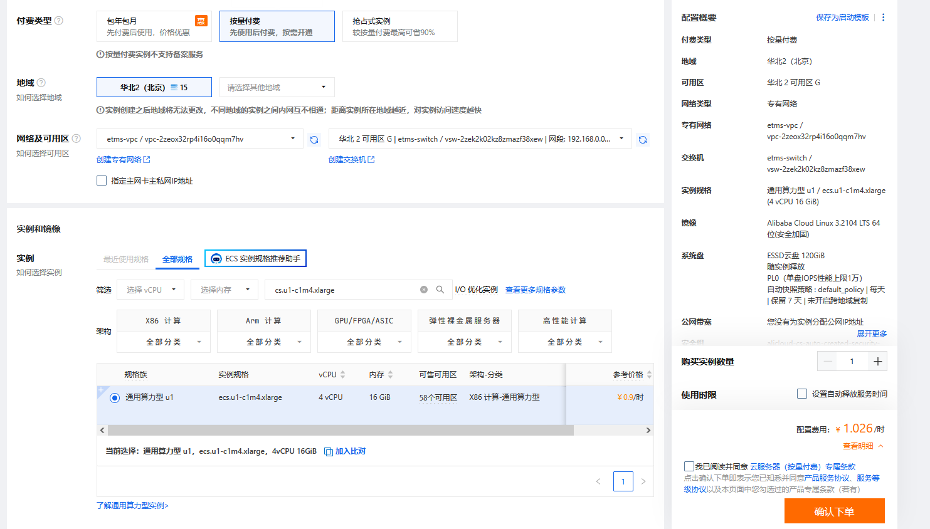The height and width of the screenshot is (529, 930).
Task: Expand 全部分类 under X86 计算
Action: [164, 342]
